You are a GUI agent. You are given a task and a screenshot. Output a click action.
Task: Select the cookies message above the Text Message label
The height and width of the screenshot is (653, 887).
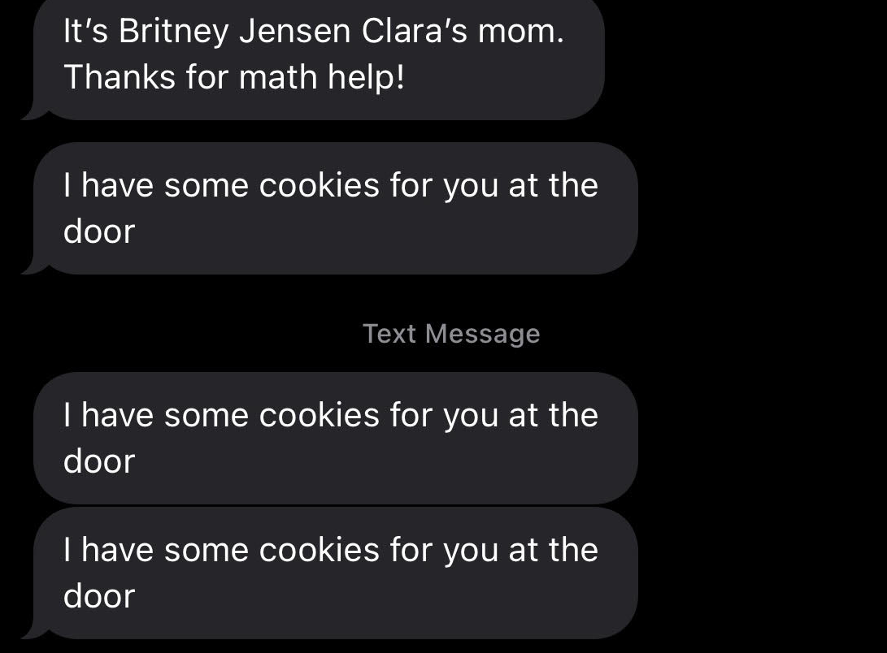click(x=333, y=208)
